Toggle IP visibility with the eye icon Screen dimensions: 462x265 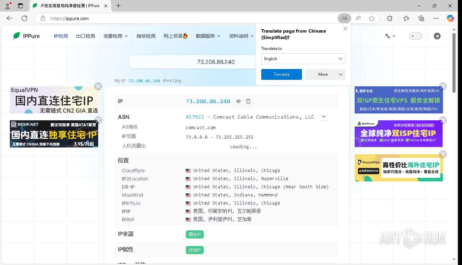coord(238,101)
